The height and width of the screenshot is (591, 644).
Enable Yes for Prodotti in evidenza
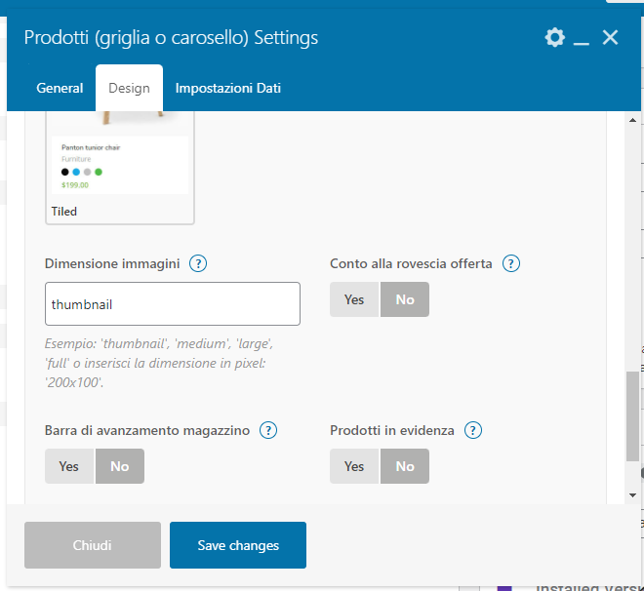pos(354,466)
